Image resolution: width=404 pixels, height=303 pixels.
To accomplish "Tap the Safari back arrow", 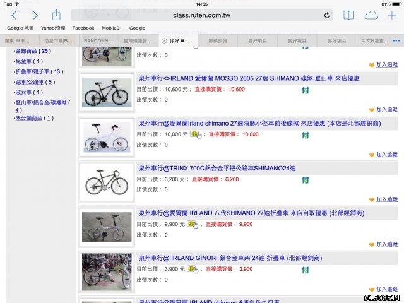I will (x=14, y=15).
